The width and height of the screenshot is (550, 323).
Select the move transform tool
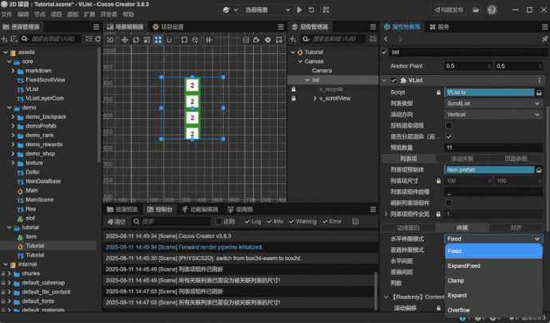click(x=125, y=40)
